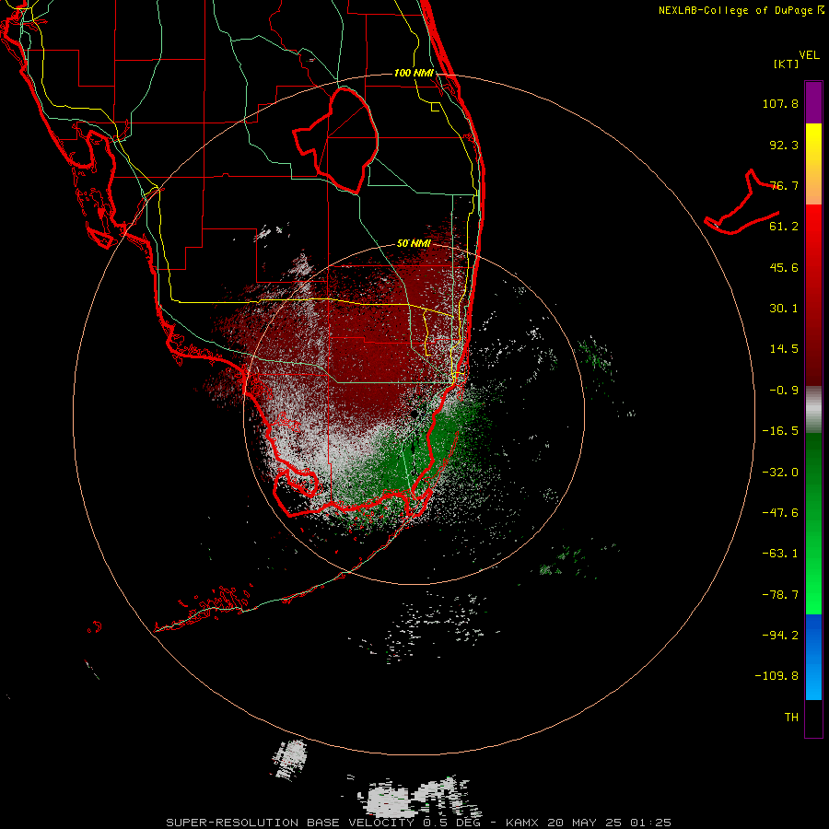
Task: Select the 92.3 velocity scale value
Action: point(784,145)
